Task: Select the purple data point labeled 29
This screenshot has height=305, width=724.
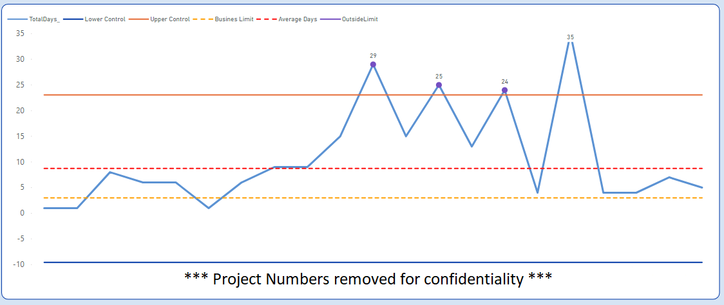Action: point(373,64)
